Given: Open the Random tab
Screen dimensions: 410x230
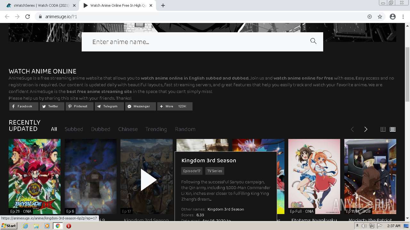Looking at the screenshot, I should 185,129.
